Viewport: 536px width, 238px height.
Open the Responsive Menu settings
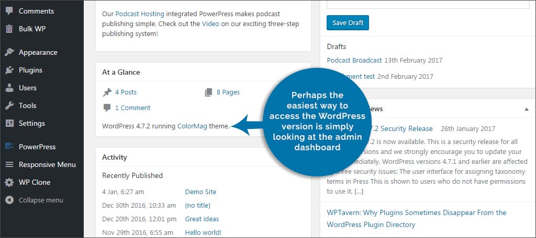(x=47, y=165)
